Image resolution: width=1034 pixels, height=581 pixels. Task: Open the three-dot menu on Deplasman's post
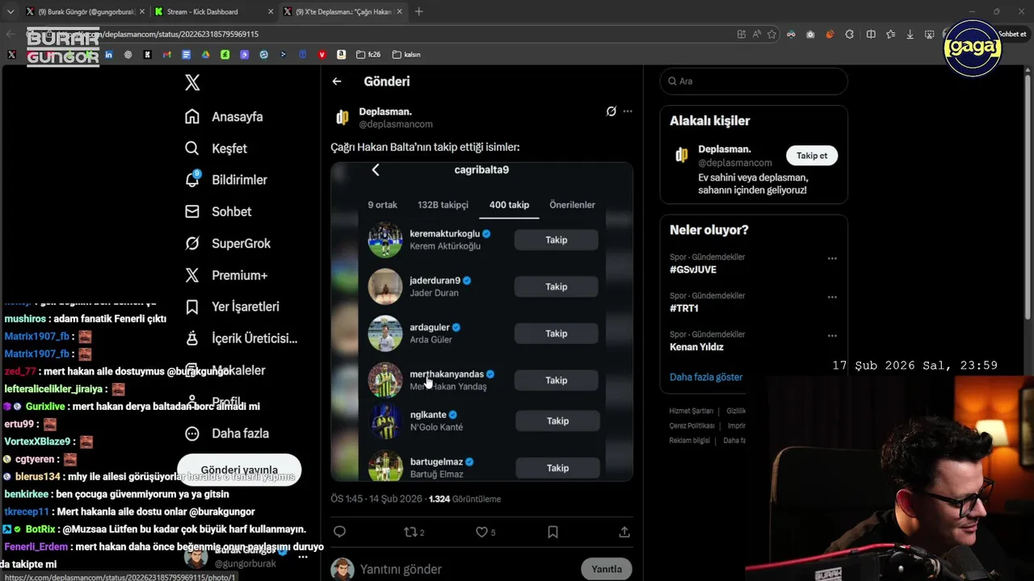[x=628, y=111]
